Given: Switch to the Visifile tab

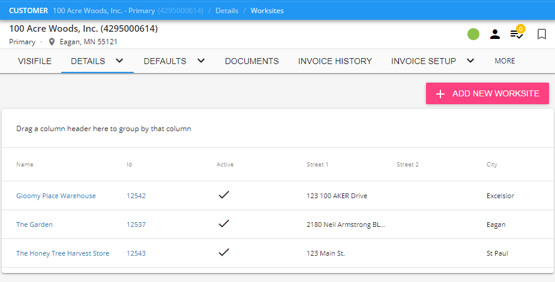Looking at the screenshot, I should [x=35, y=61].
